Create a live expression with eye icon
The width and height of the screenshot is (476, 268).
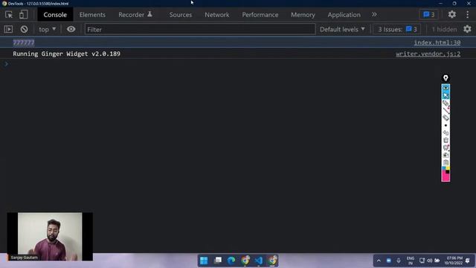[71, 29]
